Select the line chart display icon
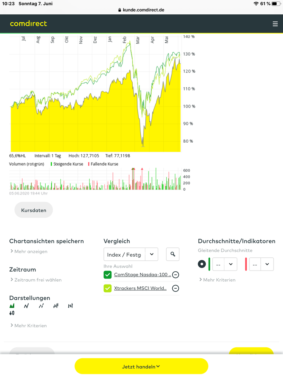Image resolution: width=283 pixels, height=378 pixels. pyautogui.click(x=26, y=306)
